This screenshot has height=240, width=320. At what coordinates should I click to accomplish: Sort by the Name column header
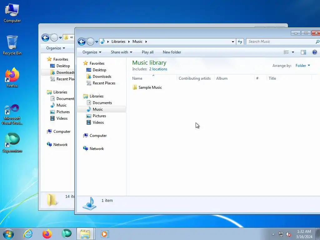154,78
